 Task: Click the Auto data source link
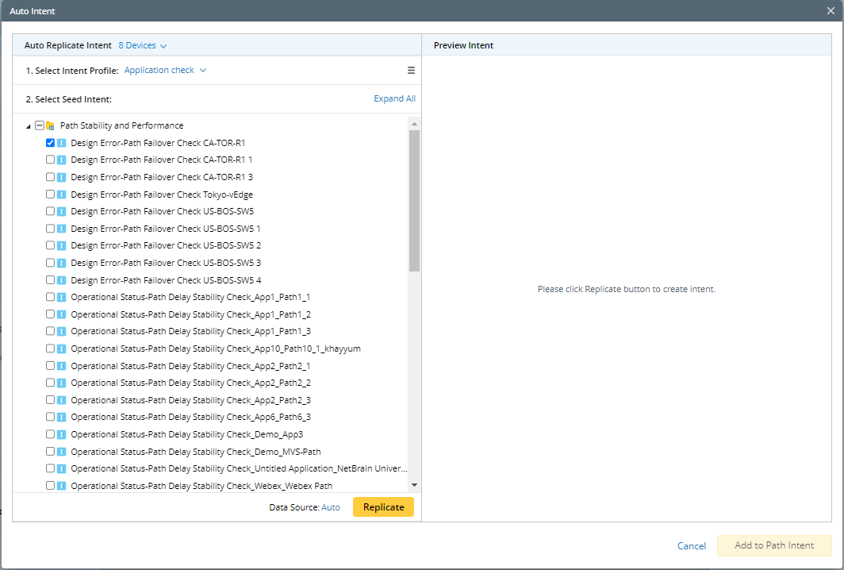[x=330, y=507]
